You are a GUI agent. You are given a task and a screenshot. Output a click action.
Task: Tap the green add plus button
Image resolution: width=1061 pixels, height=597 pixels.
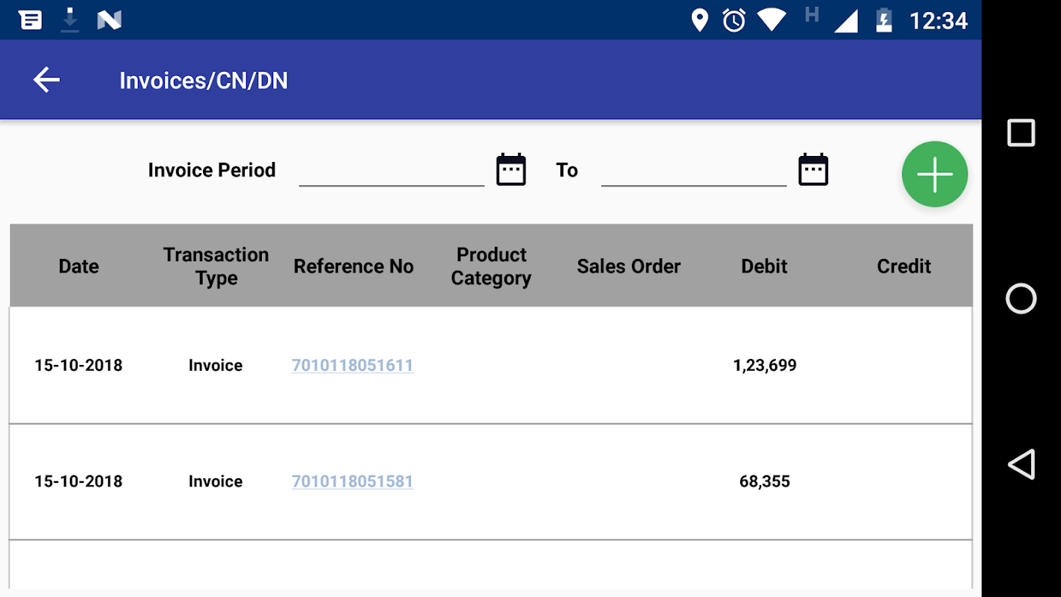tap(934, 174)
